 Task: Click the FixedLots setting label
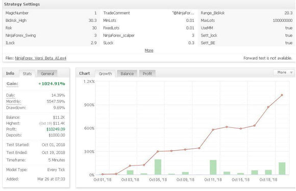click(x=111, y=28)
